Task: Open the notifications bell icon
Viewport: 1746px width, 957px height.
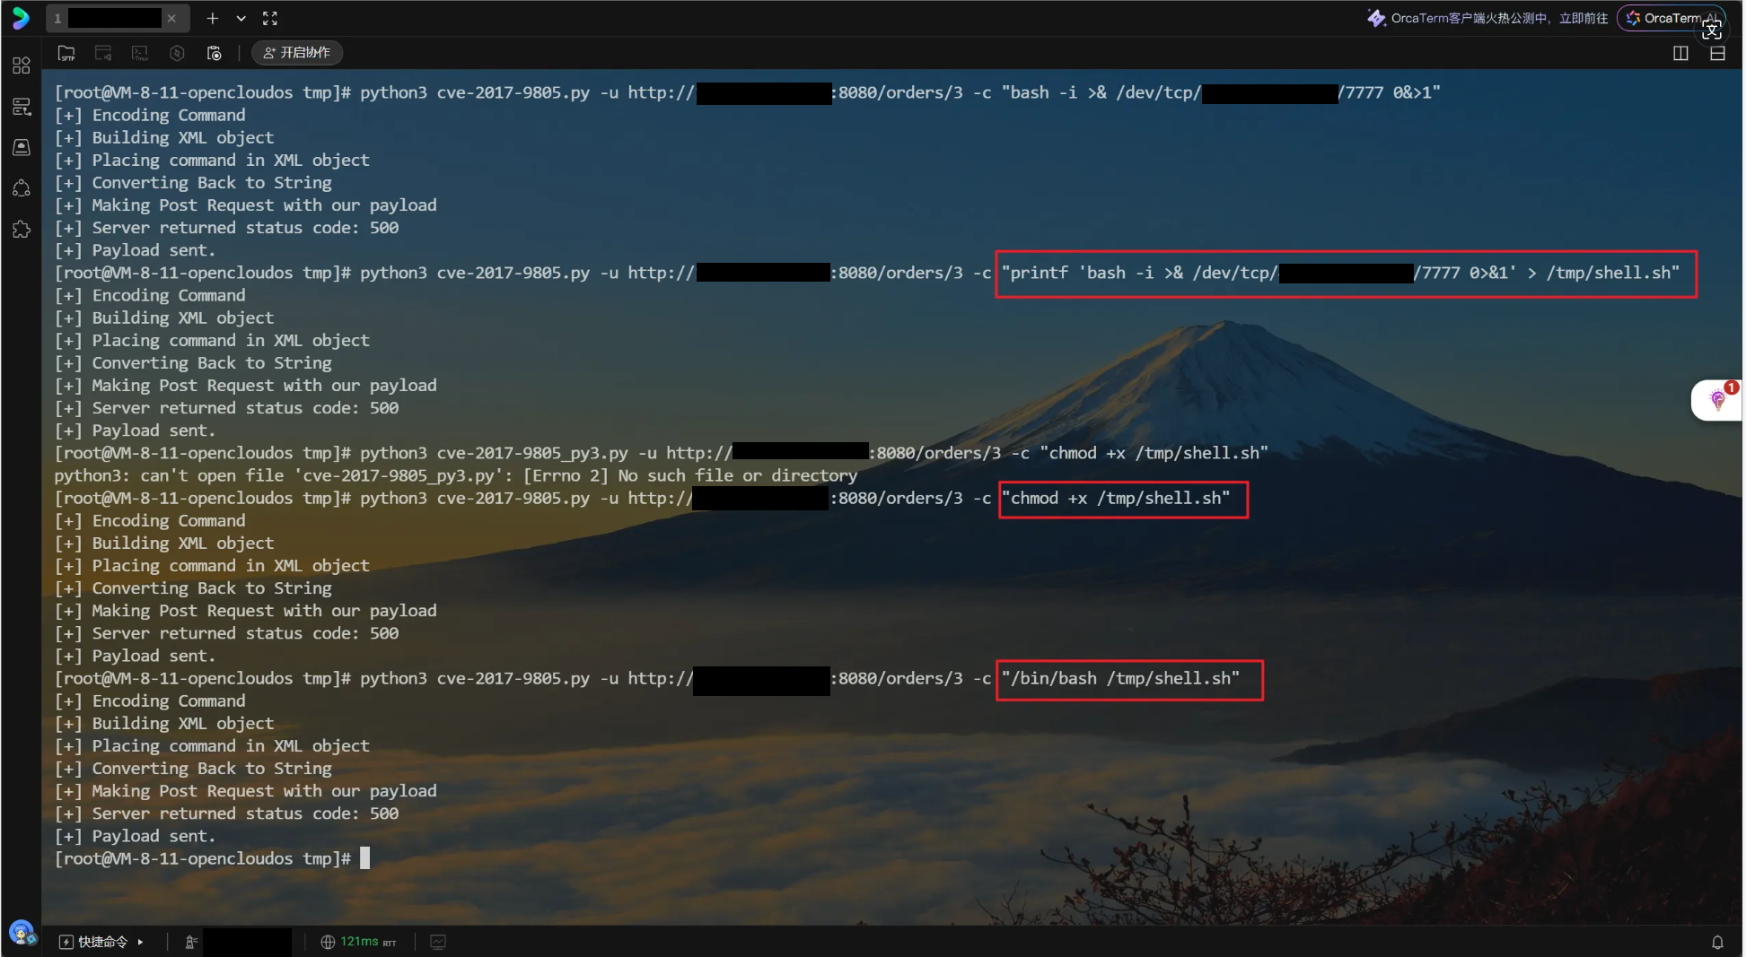Action: coord(1717,942)
